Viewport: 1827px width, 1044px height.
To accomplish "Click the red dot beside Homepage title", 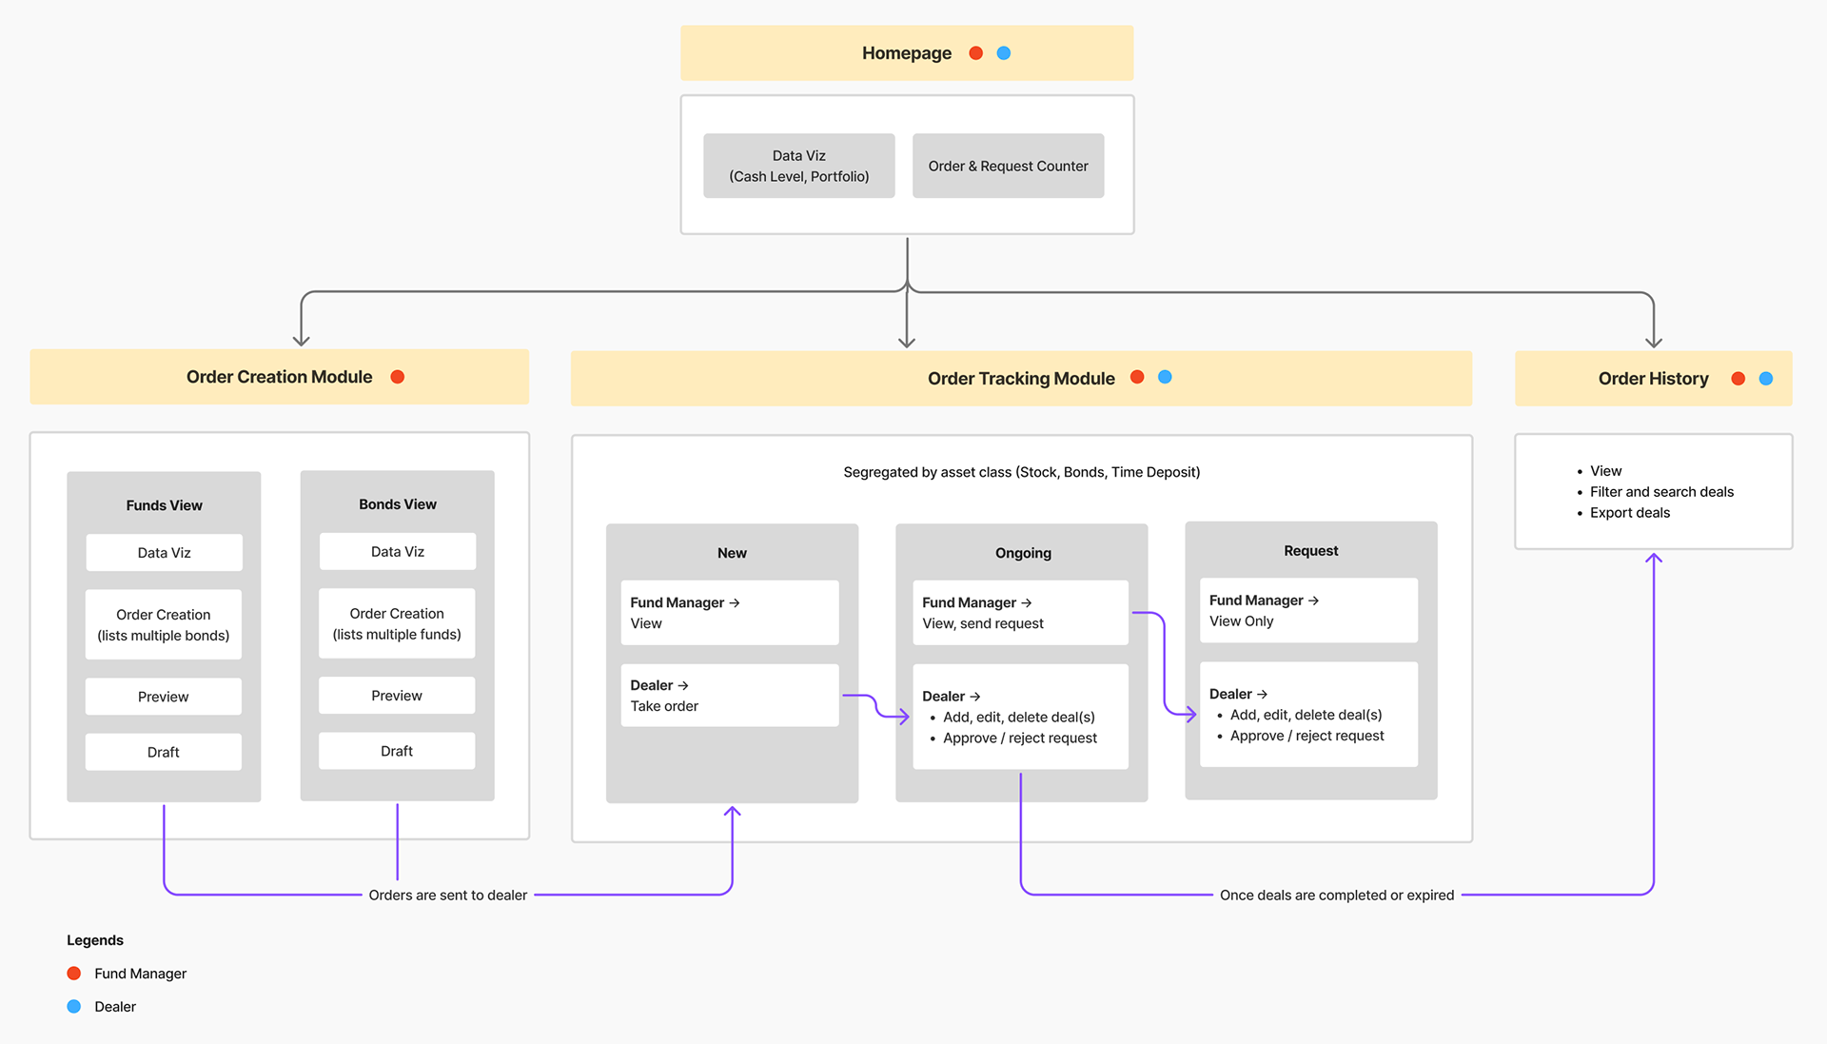I will (x=975, y=53).
